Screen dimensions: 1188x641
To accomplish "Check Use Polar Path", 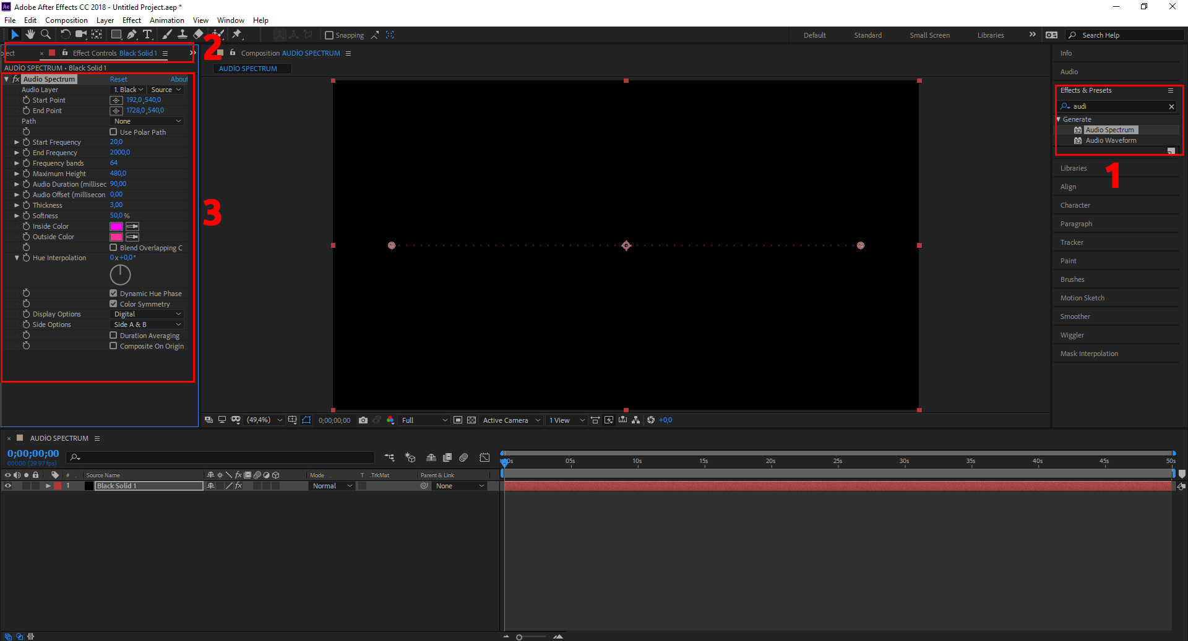I will (113, 132).
